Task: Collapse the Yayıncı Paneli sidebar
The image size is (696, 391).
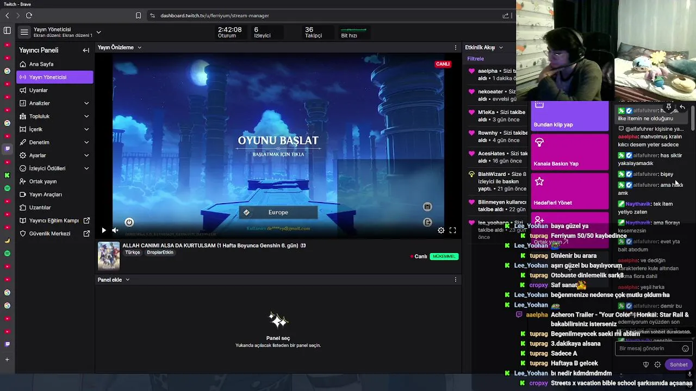Action: (x=86, y=50)
